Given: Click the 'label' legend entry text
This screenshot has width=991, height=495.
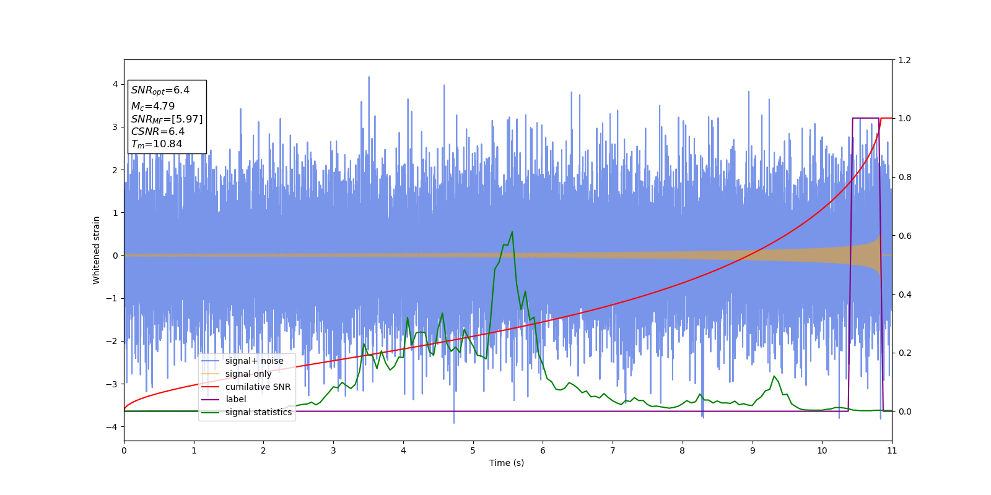Looking at the screenshot, I should (x=235, y=399).
